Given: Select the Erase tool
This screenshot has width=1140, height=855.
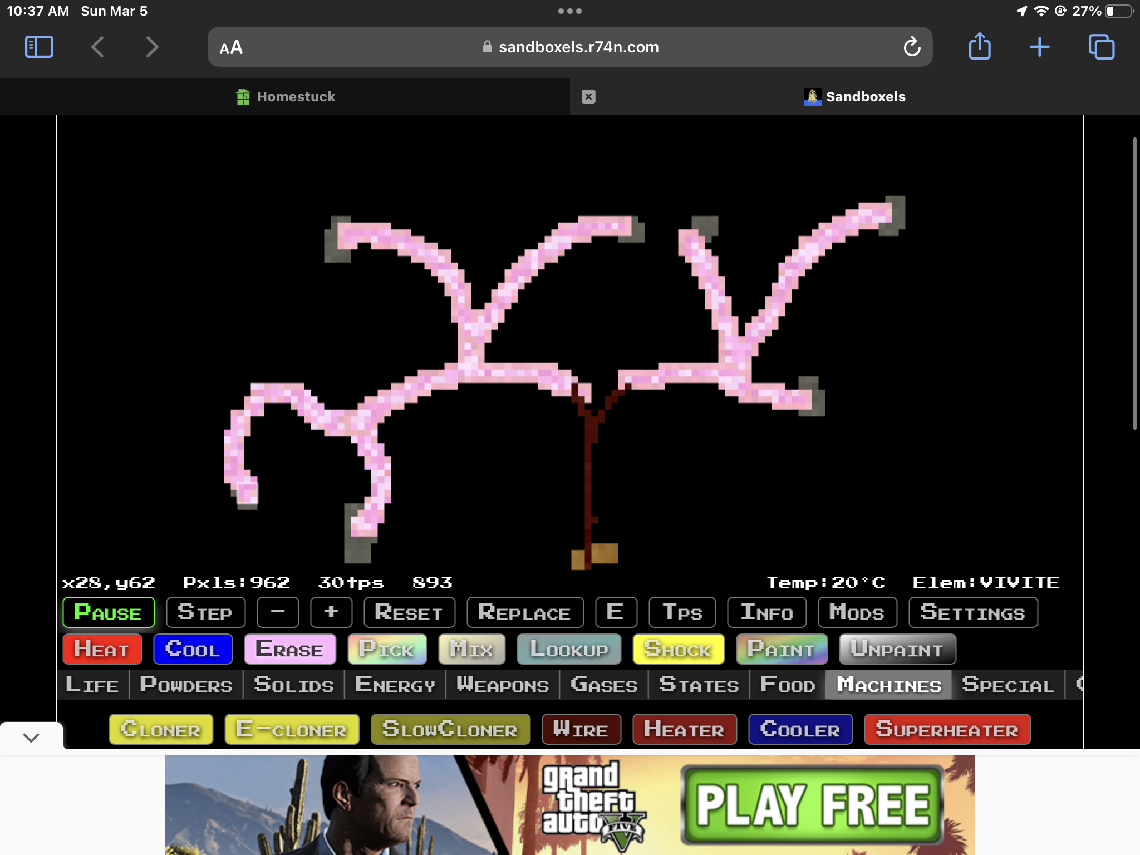Looking at the screenshot, I should 289,649.
